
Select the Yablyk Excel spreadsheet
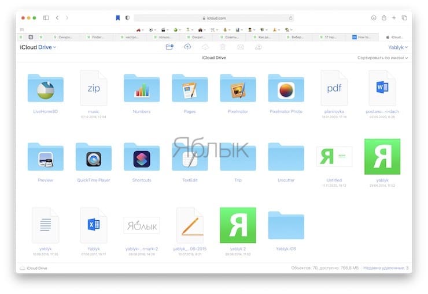point(94,225)
